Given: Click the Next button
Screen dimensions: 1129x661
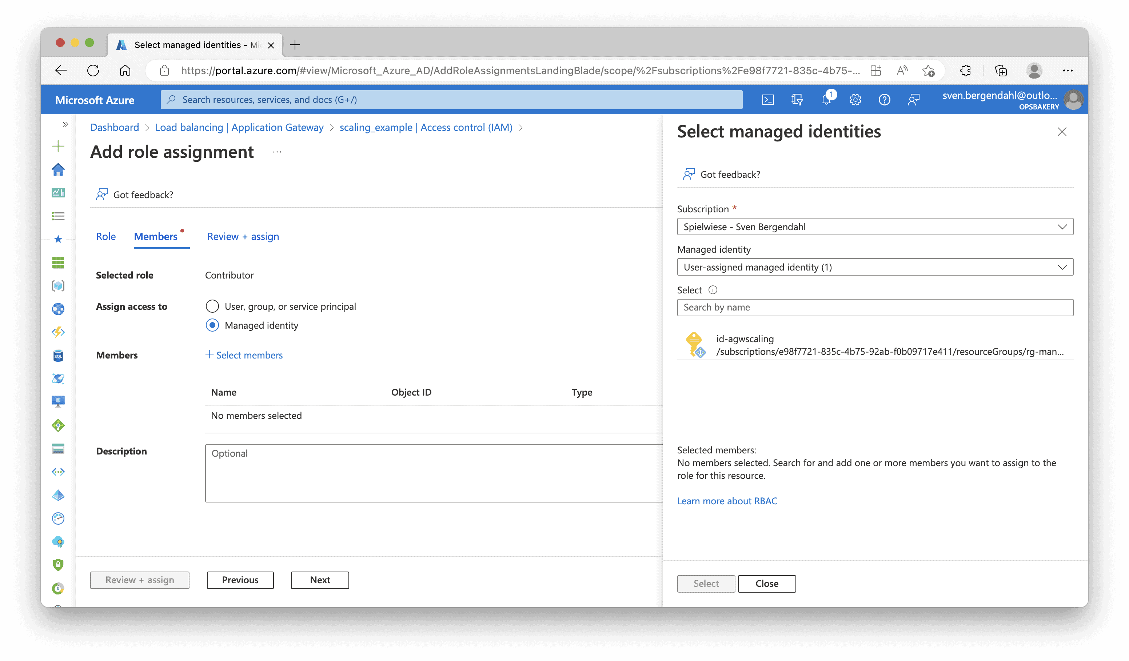Looking at the screenshot, I should [320, 580].
